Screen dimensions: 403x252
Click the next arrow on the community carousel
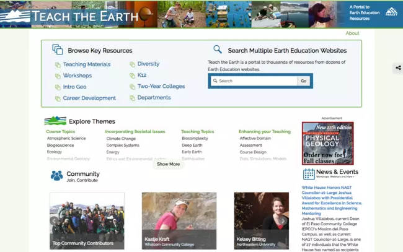pyautogui.click(x=283, y=220)
